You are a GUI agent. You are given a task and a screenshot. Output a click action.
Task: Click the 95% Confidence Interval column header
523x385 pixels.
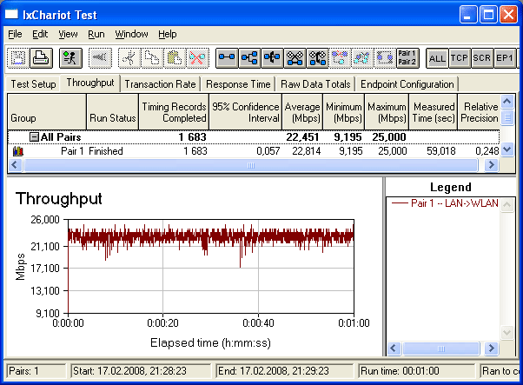coord(246,112)
